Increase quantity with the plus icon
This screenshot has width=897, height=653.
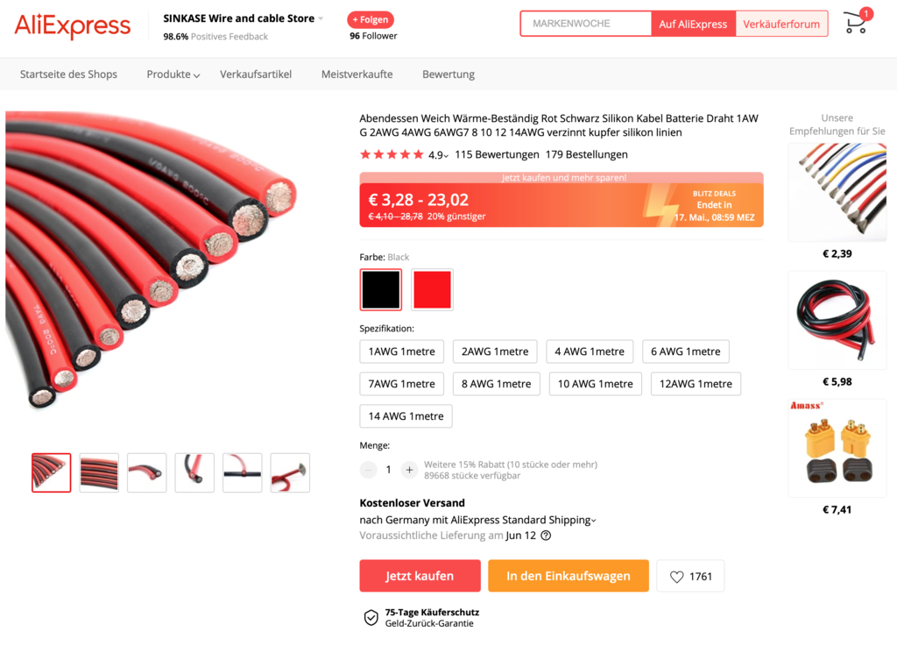tap(409, 470)
